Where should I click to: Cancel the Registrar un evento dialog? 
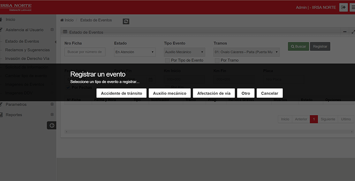point(269,93)
